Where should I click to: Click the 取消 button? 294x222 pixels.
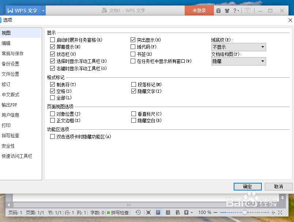point(278,186)
